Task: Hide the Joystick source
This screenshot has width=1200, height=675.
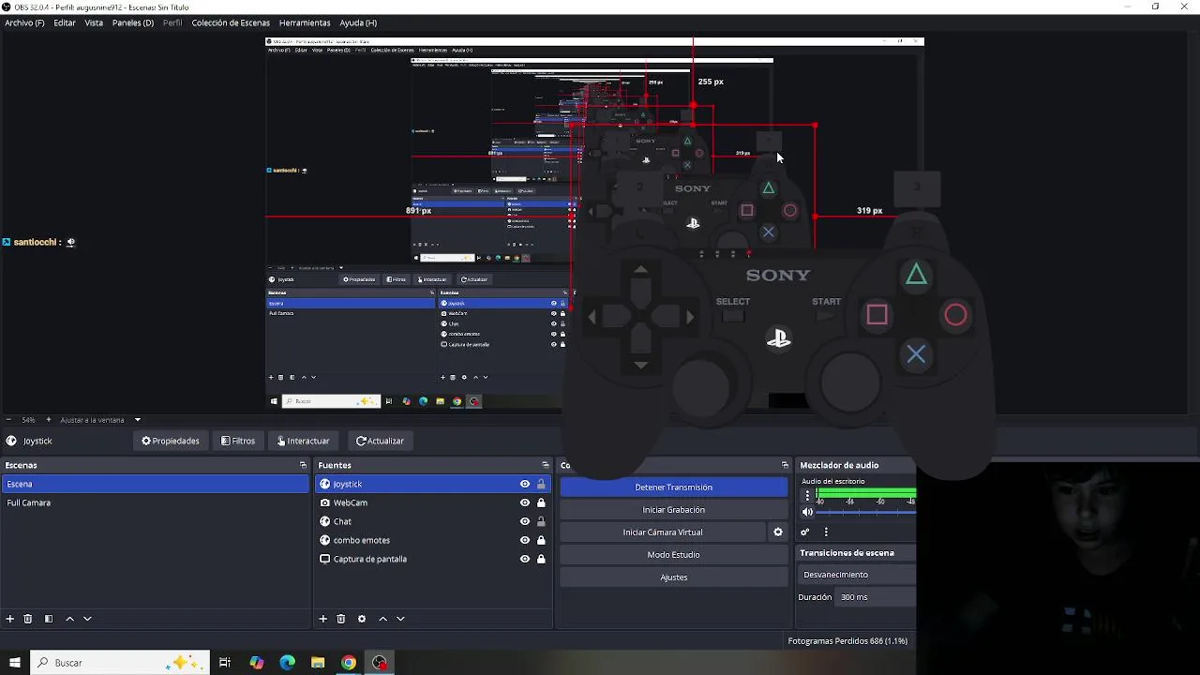Action: [x=525, y=484]
